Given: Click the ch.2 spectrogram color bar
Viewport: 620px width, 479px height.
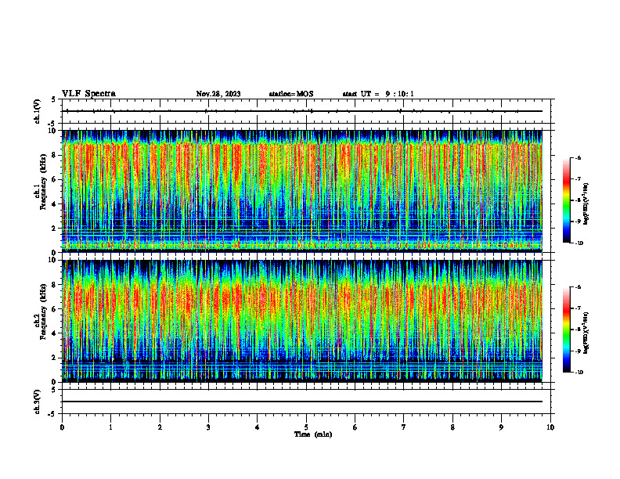Looking at the screenshot, I should point(566,330).
